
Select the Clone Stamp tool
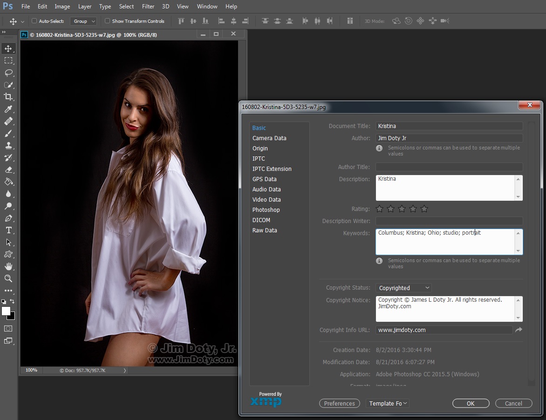(x=8, y=145)
